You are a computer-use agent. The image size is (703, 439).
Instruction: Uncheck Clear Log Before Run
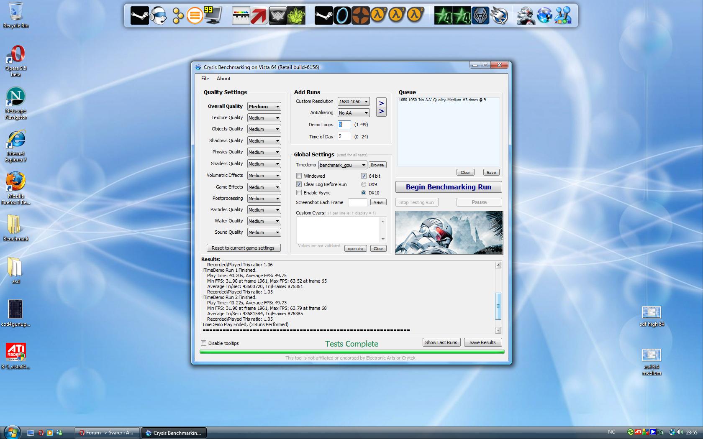[299, 184]
